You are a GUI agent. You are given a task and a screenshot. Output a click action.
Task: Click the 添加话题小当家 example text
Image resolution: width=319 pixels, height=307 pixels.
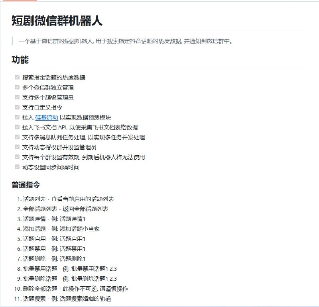coord(80,229)
